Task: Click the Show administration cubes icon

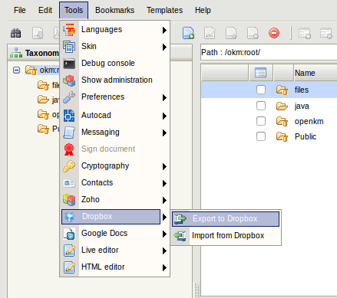Action: pos(69,80)
